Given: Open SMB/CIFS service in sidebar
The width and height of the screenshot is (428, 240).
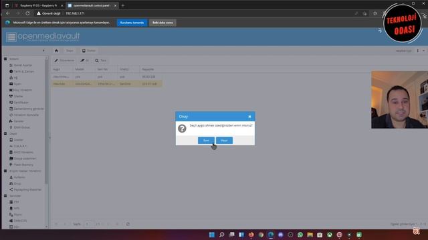Looking at the screenshot, I should click(x=18, y=221).
